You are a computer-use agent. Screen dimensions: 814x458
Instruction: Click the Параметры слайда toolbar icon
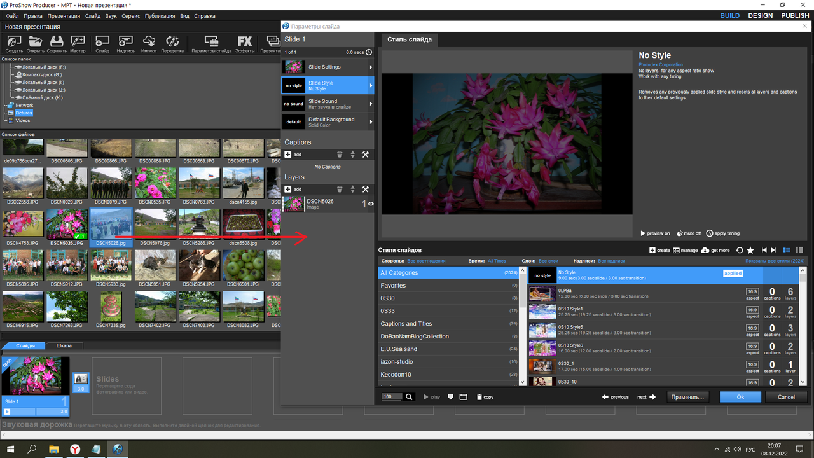211,44
